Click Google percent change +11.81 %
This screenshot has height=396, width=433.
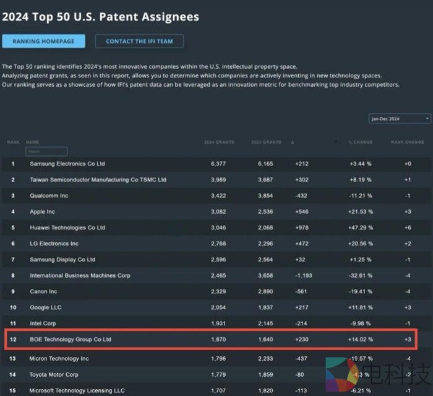(361, 307)
